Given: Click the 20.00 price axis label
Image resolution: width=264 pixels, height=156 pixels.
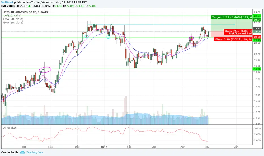Looking at the screenshot, I should 257,54.
